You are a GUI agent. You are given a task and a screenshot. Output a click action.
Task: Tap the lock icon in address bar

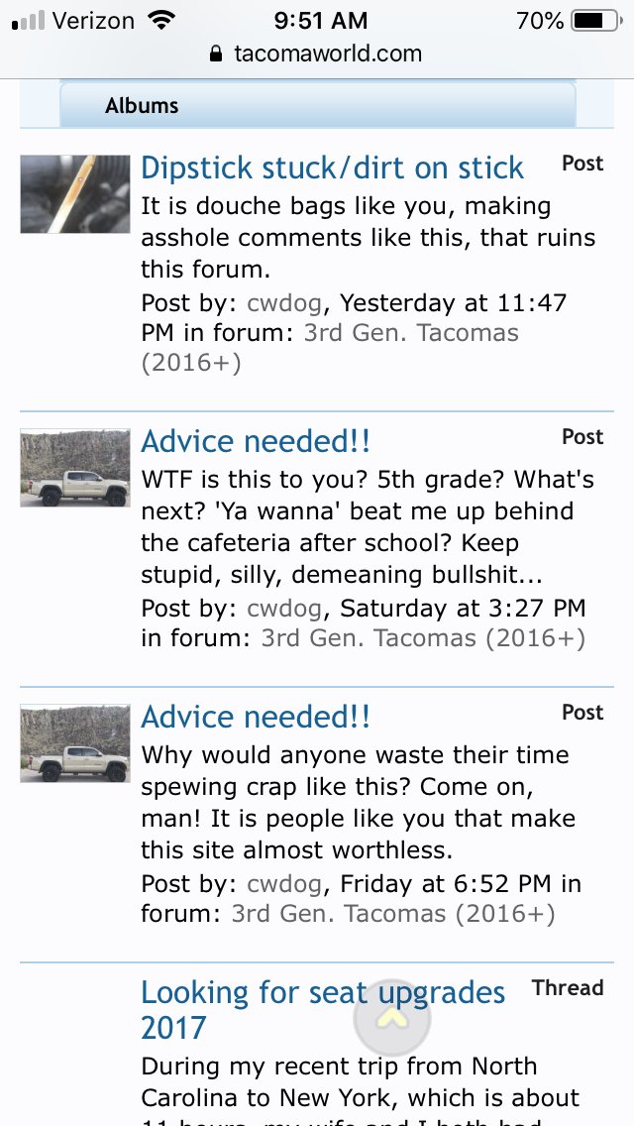coord(215,54)
